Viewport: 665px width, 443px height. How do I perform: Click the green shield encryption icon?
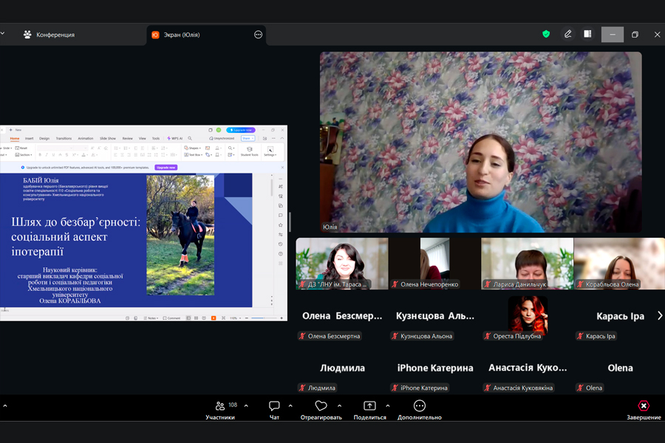[546, 35]
